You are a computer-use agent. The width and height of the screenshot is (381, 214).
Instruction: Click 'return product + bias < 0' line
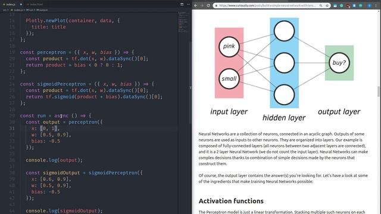click(x=74, y=65)
